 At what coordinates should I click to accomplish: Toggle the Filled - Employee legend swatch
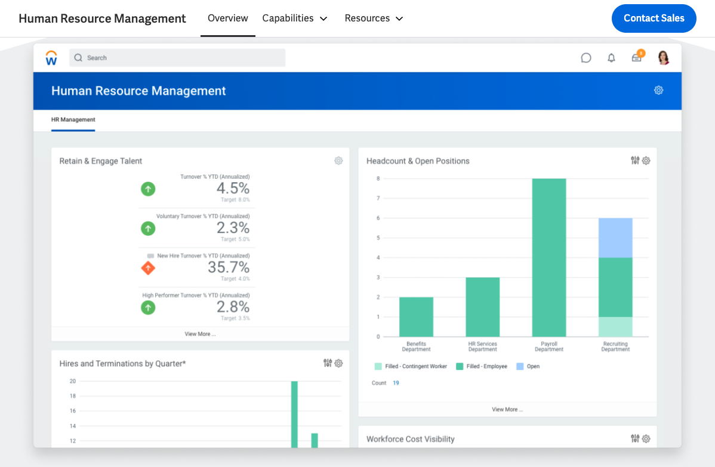[460, 366]
